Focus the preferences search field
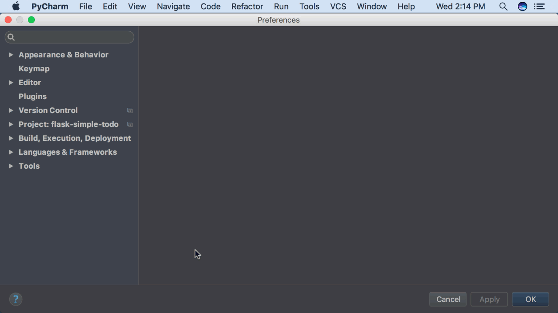The image size is (558, 313). [x=69, y=37]
